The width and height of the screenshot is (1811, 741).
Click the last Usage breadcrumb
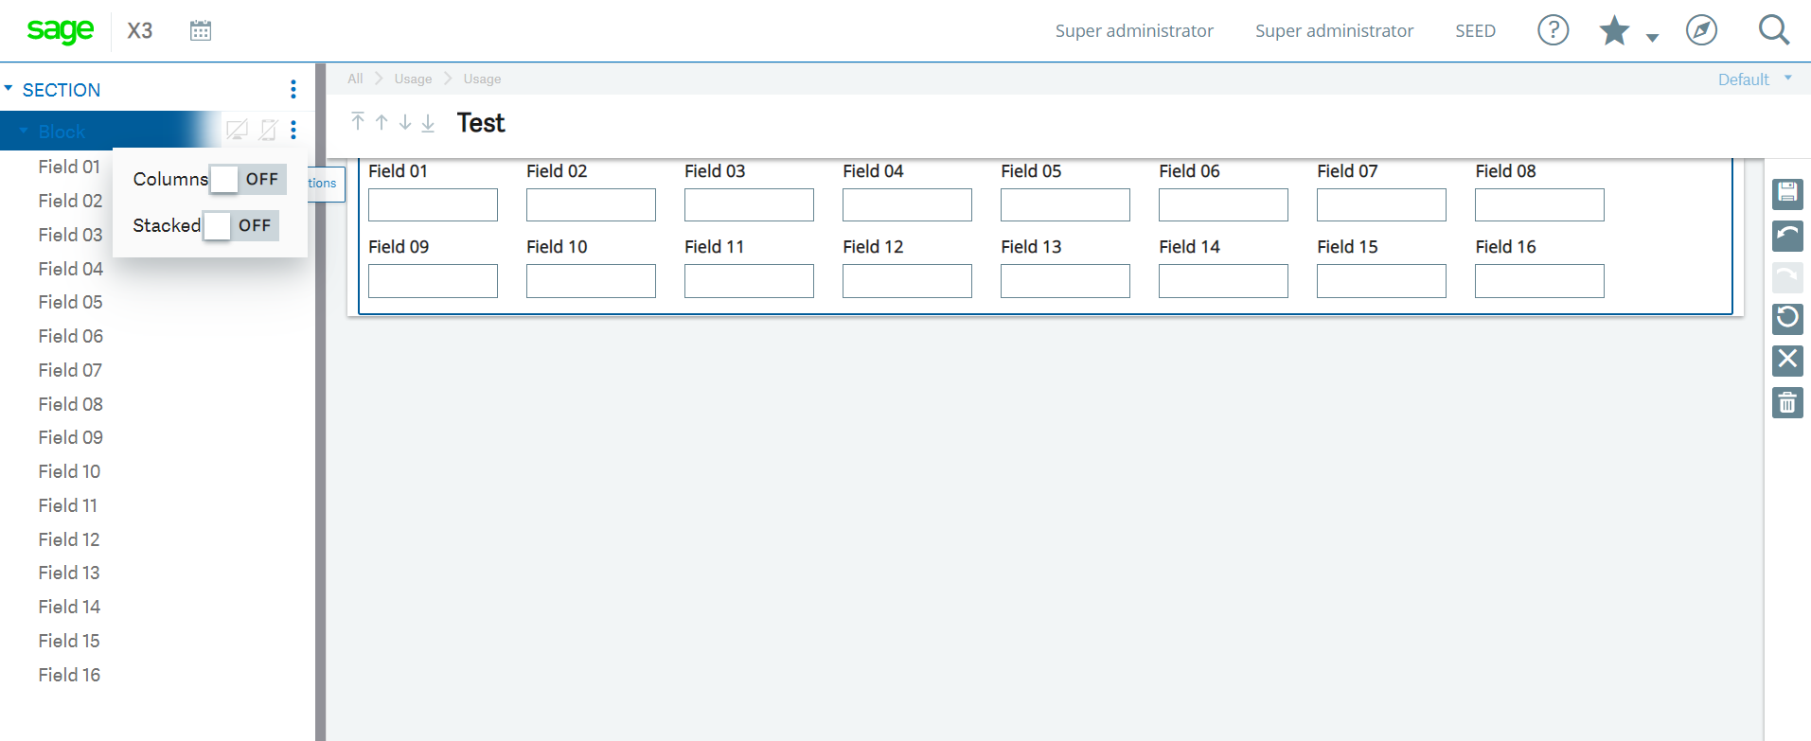click(482, 79)
